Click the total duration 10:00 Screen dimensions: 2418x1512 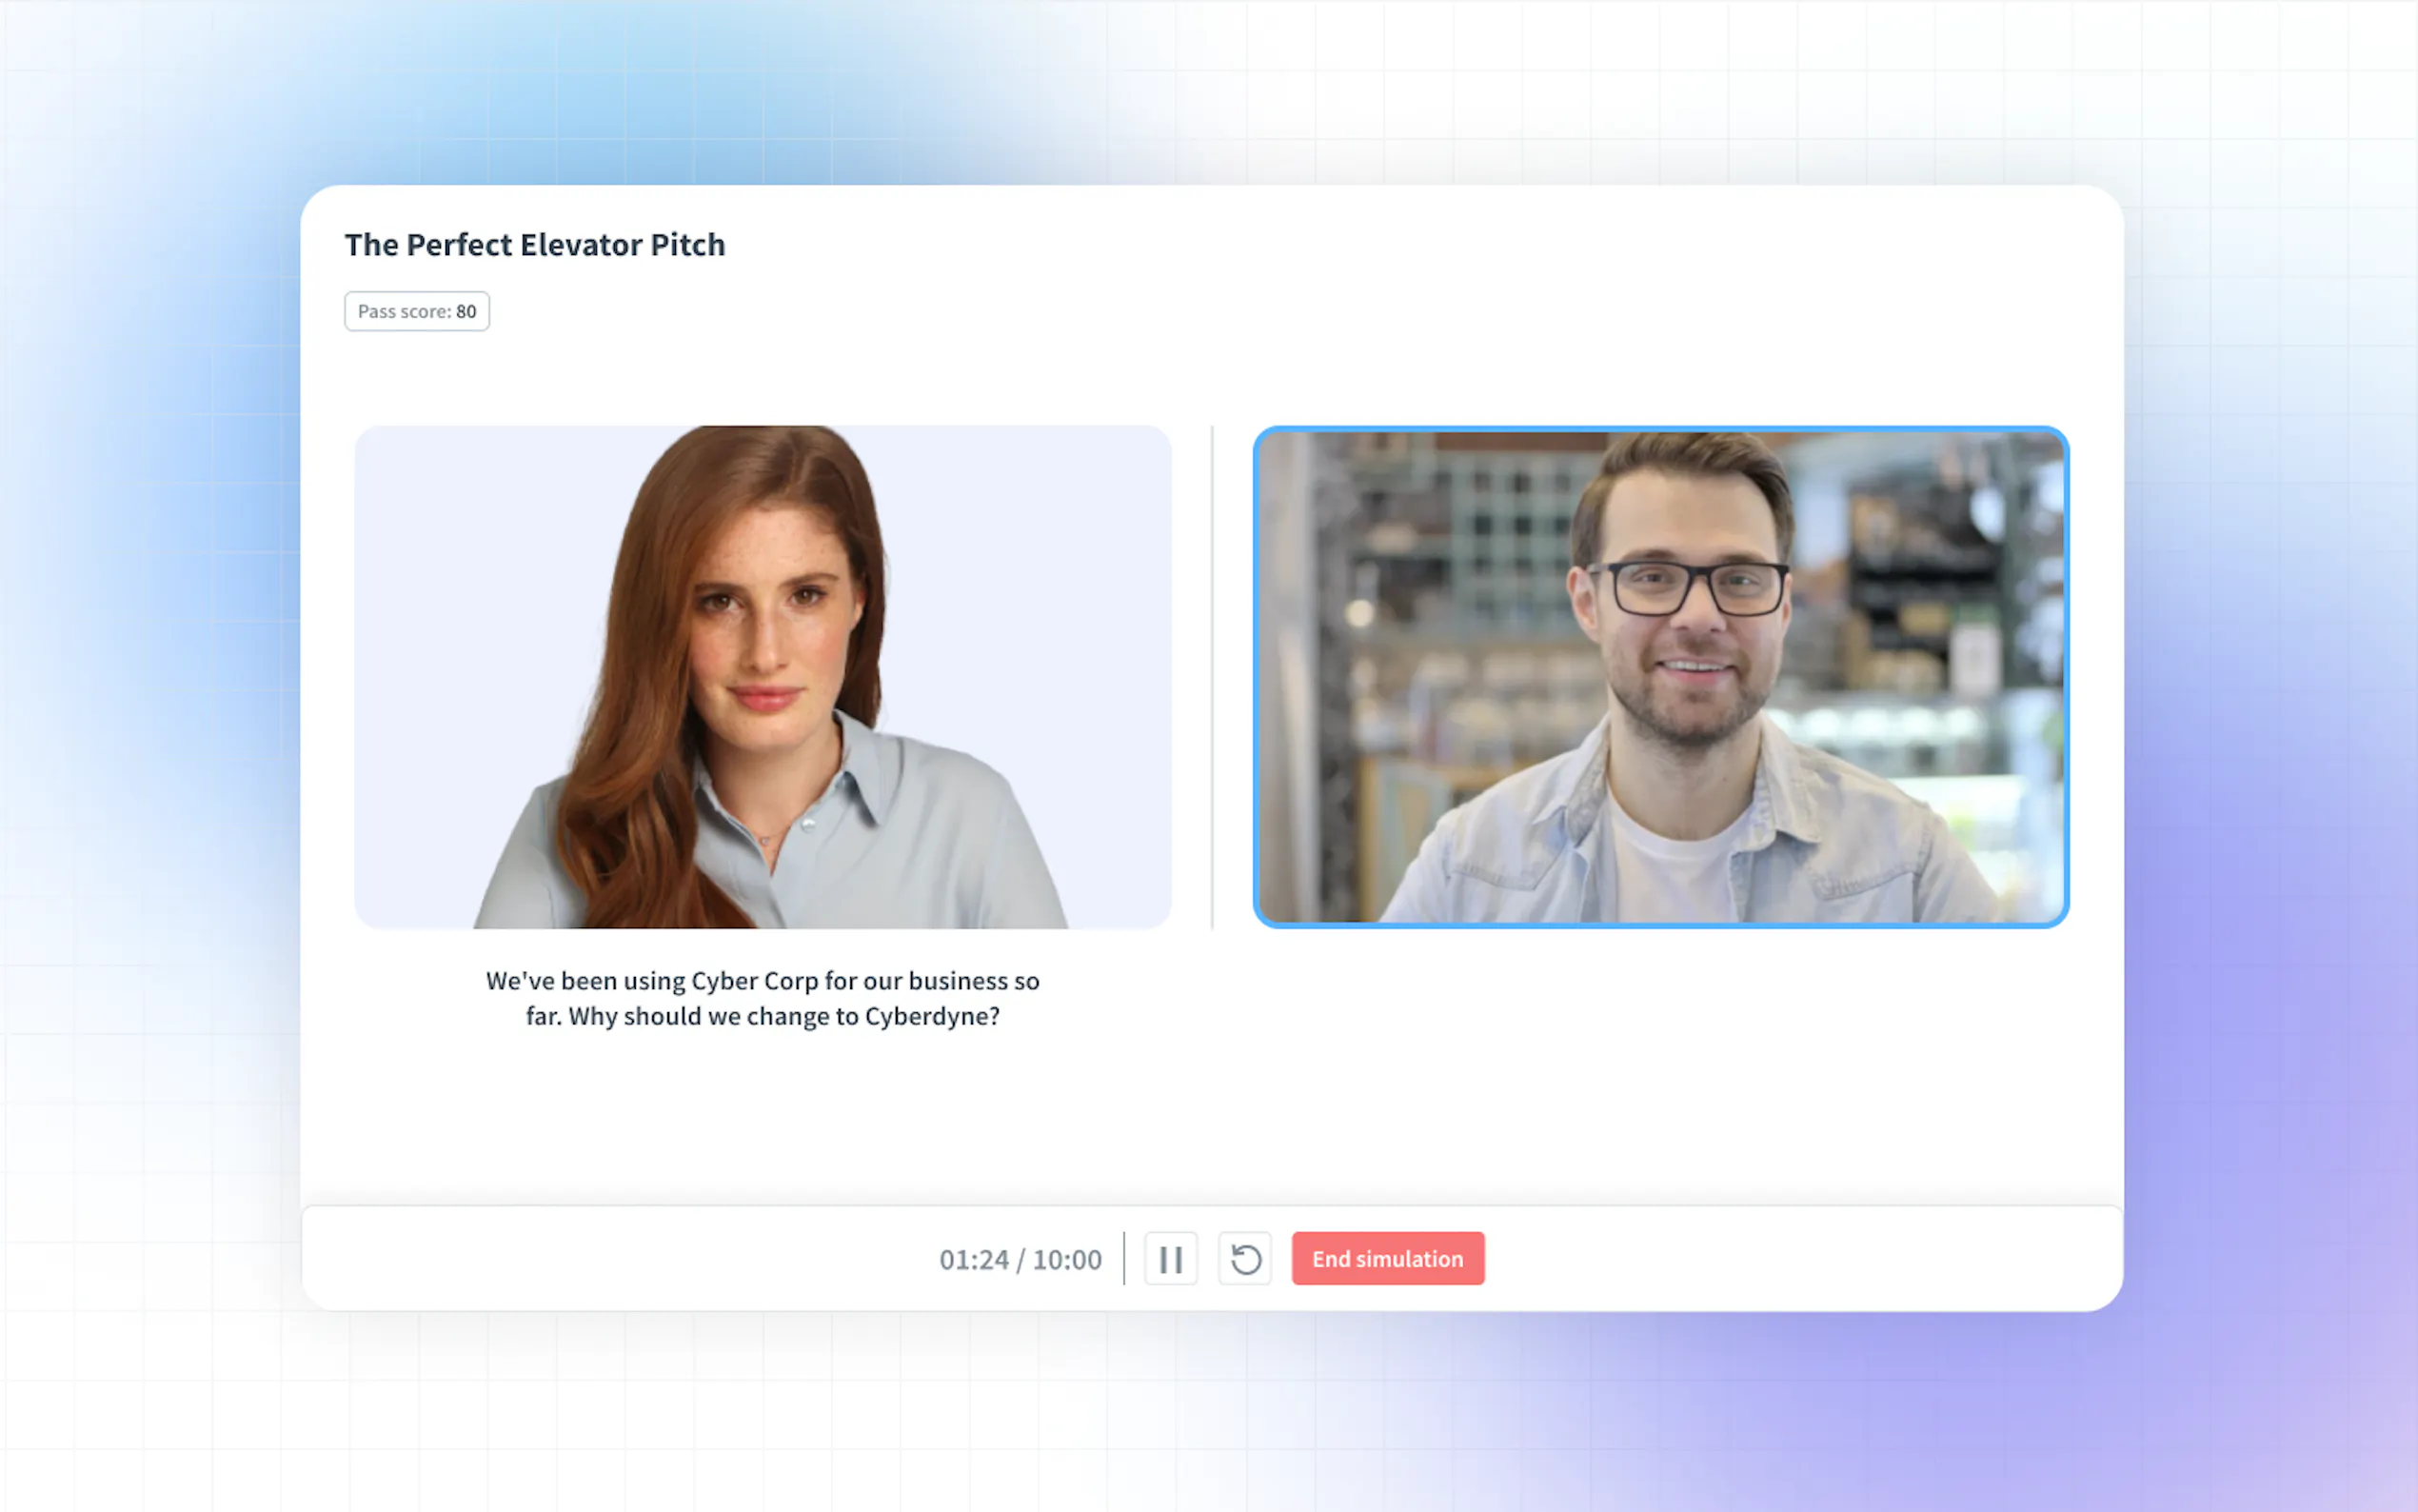point(1066,1259)
